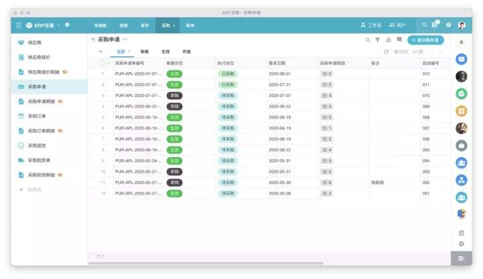This screenshot has width=483, height=279.
Task: Open the filter funnel icon
Action: [x=378, y=40]
